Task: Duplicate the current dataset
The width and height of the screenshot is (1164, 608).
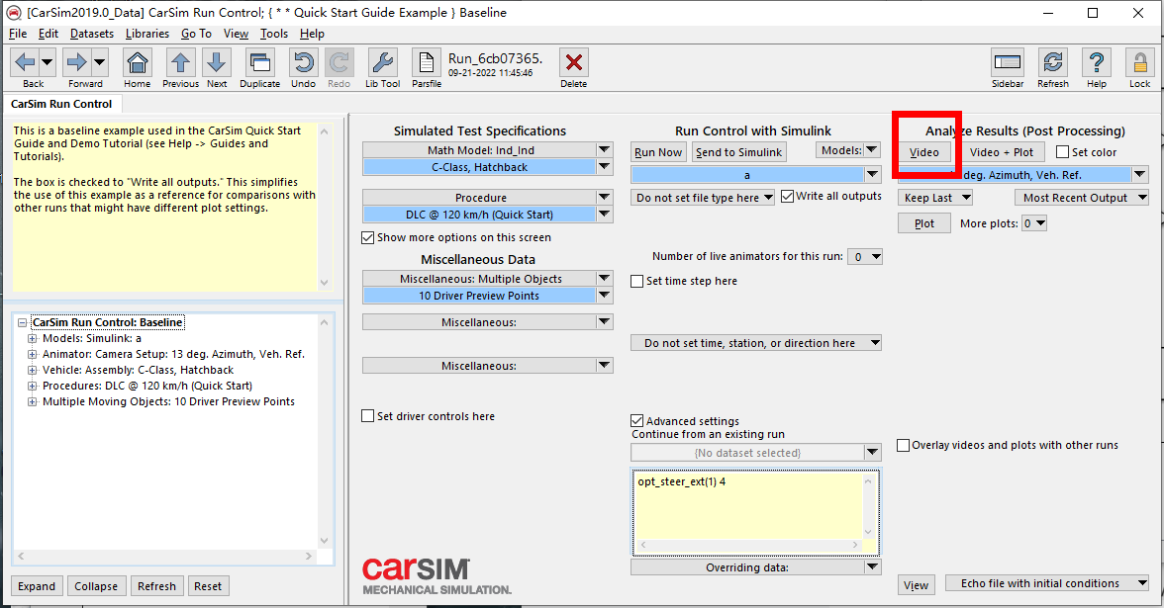Action: coord(259,62)
